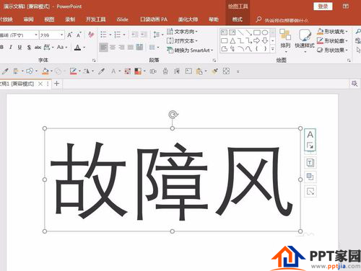Click the login (登录) button
The height and width of the screenshot is (271, 361).
(323, 6)
